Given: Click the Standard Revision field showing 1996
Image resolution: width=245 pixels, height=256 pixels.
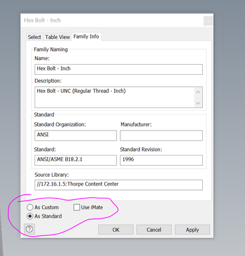Looking at the screenshot, I should pos(161,160).
